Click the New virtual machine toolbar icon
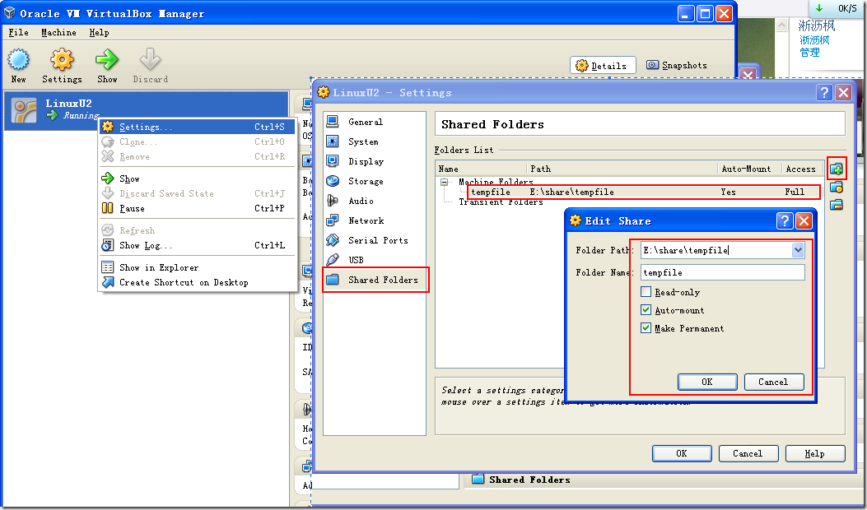 point(18,60)
